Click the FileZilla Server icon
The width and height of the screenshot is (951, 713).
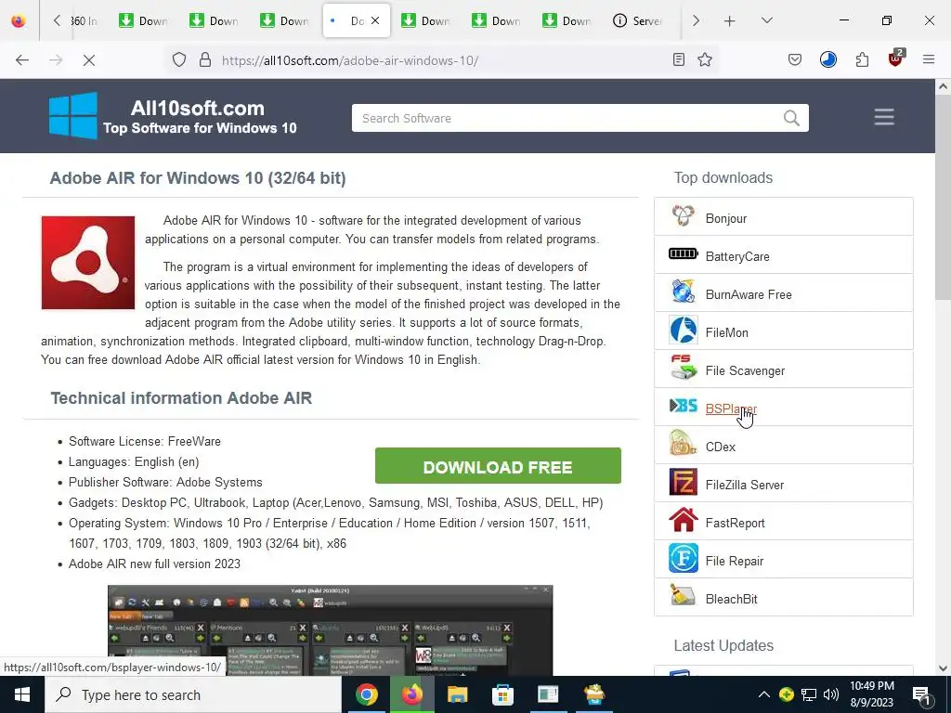click(x=683, y=483)
